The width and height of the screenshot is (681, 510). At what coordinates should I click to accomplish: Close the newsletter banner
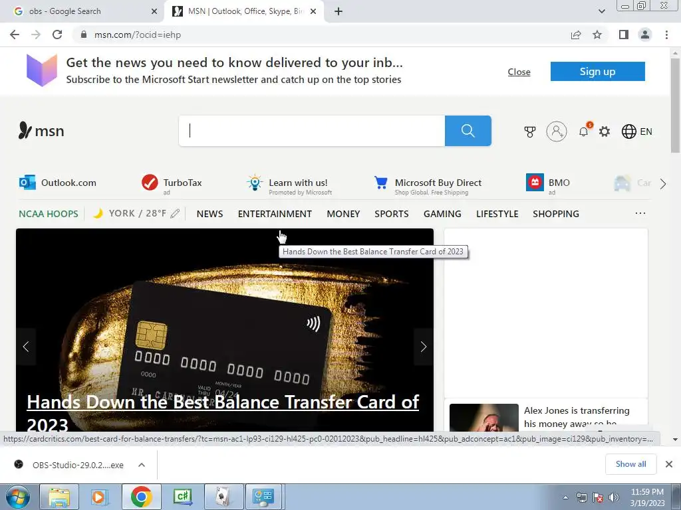(519, 72)
